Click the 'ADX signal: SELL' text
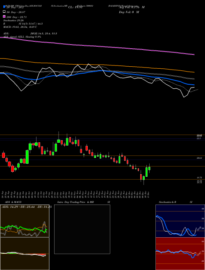This screenshot has width=205, height=270. tap(14, 37)
